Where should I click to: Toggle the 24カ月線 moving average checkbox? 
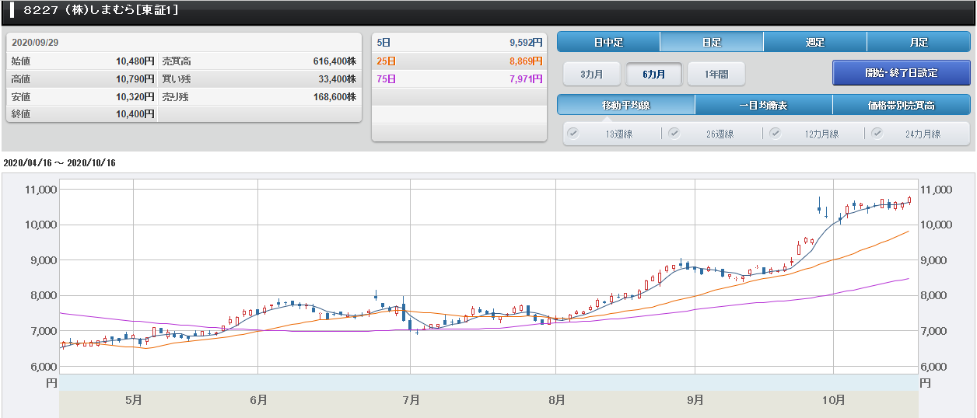tap(877, 133)
